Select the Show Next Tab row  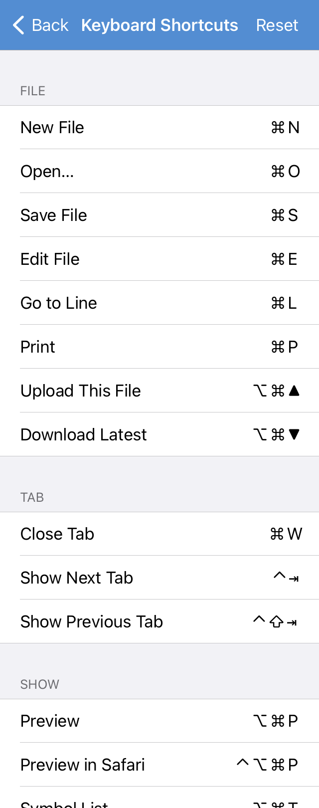[x=159, y=578]
